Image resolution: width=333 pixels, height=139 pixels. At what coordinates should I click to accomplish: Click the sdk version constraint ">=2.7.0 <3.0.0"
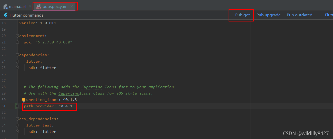(x=54, y=42)
